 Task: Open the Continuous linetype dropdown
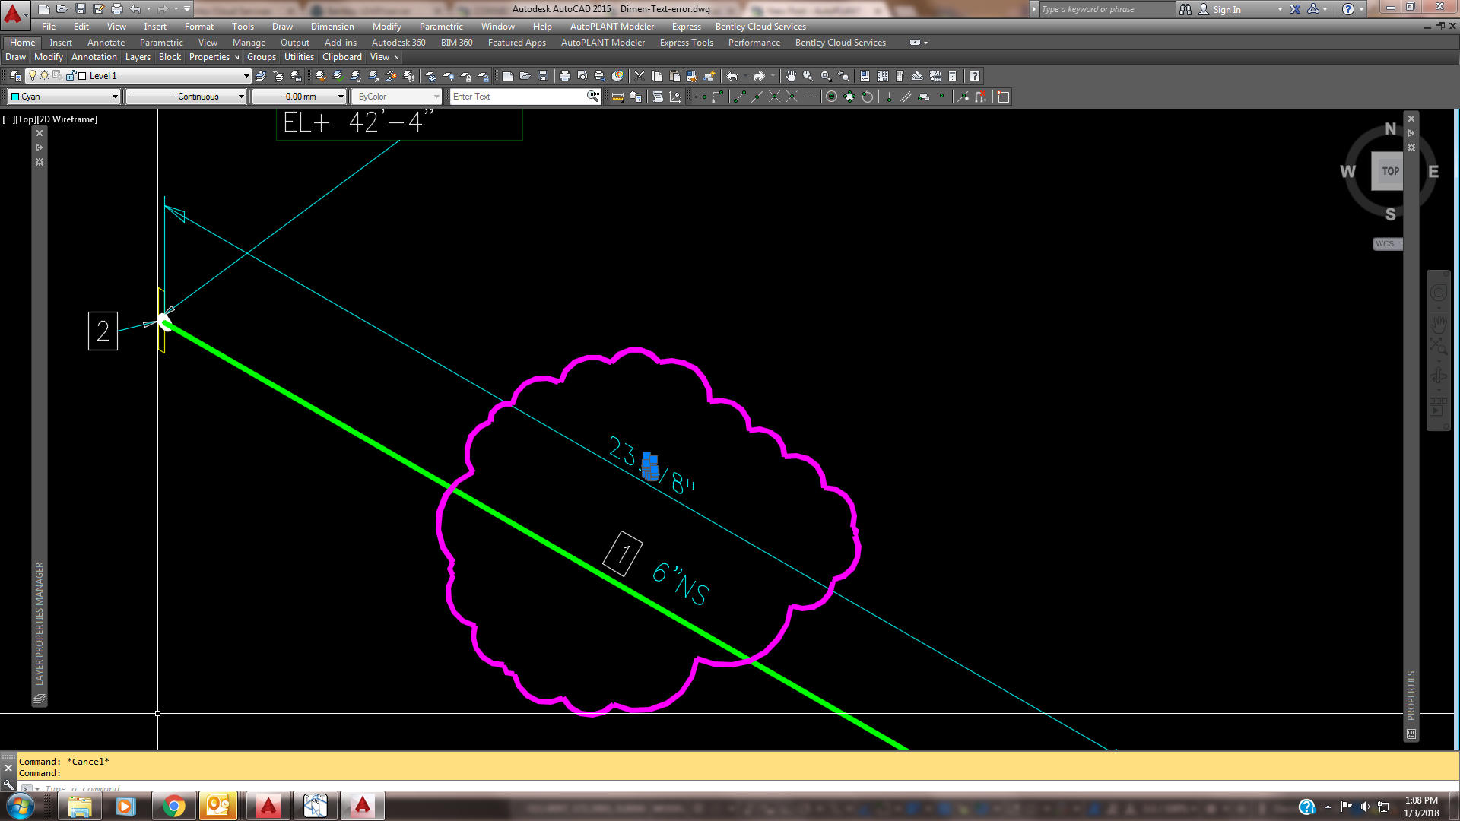tap(241, 97)
